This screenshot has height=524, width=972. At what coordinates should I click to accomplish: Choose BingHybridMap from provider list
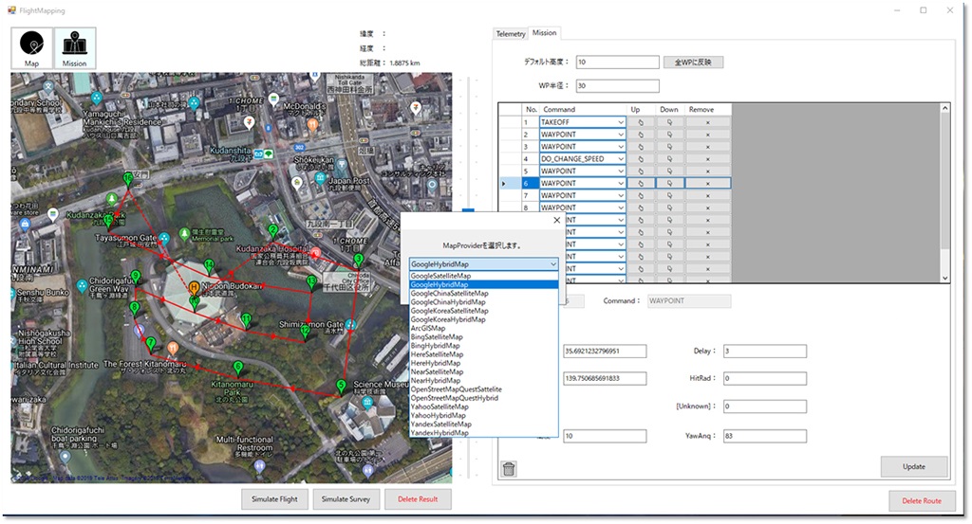pyautogui.click(x=483, y=346)
